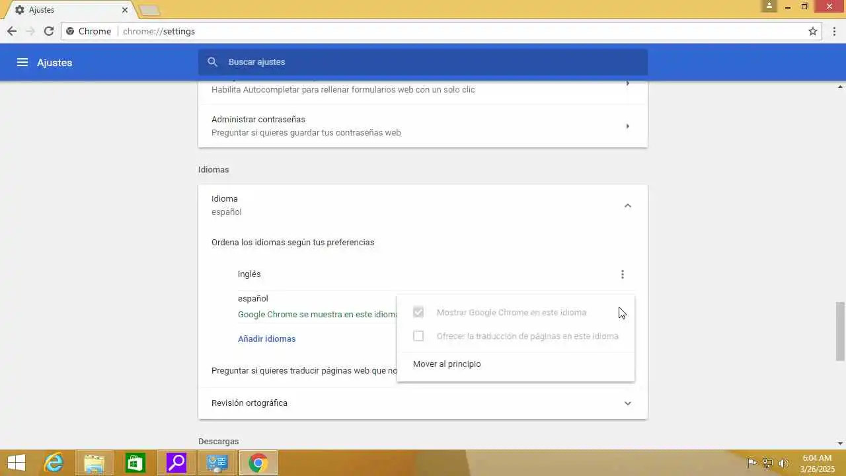Open the Ajustes hamburger menu

click(x=22, y=62)
